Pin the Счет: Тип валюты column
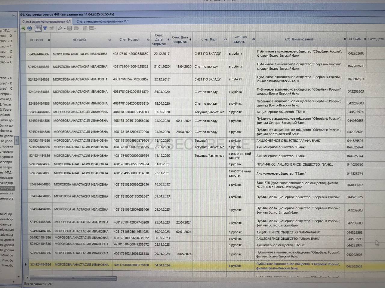Image resolution: width=385 pixels, height=288 pixels. 254,39
